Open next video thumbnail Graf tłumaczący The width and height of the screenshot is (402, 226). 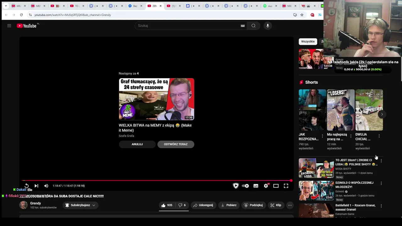pos(156,99)
